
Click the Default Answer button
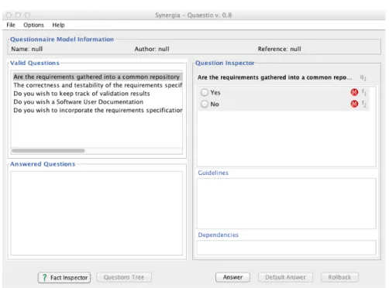[x=285, y=277]
